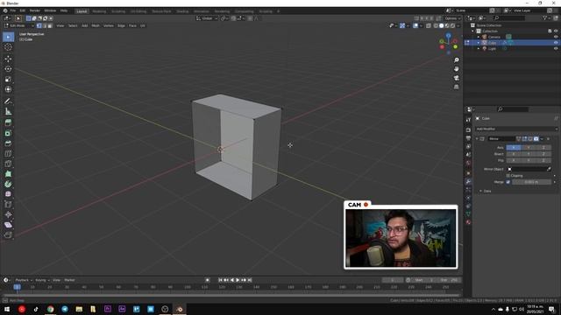Select the Bevel tool

click(x=8, y=143)
